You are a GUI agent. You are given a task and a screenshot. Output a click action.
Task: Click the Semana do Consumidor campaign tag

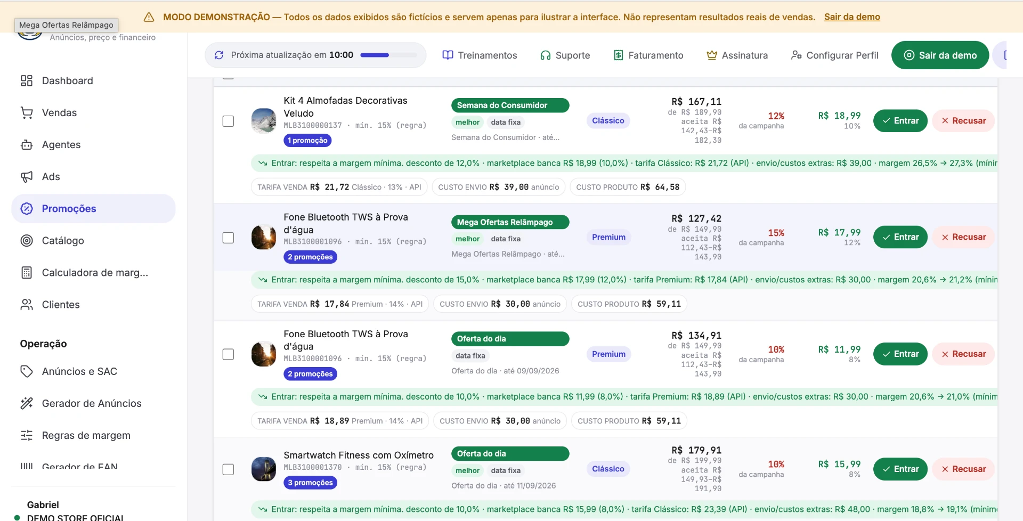(x=510, y=105)
